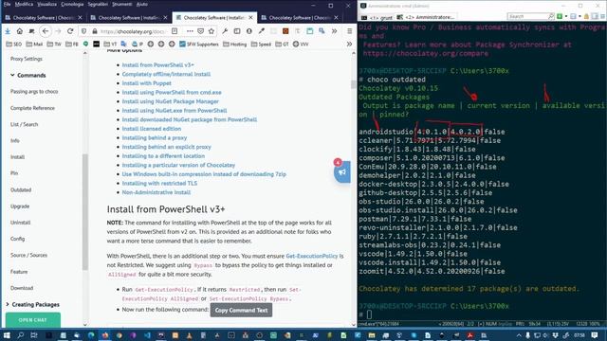Click the Copy Command Text button
This screenshot has width=607, height=341.
point(241,310)
